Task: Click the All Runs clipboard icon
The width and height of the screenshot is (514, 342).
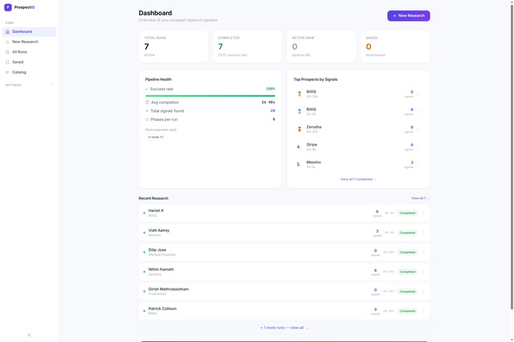Action: click(x=8, y=52)
